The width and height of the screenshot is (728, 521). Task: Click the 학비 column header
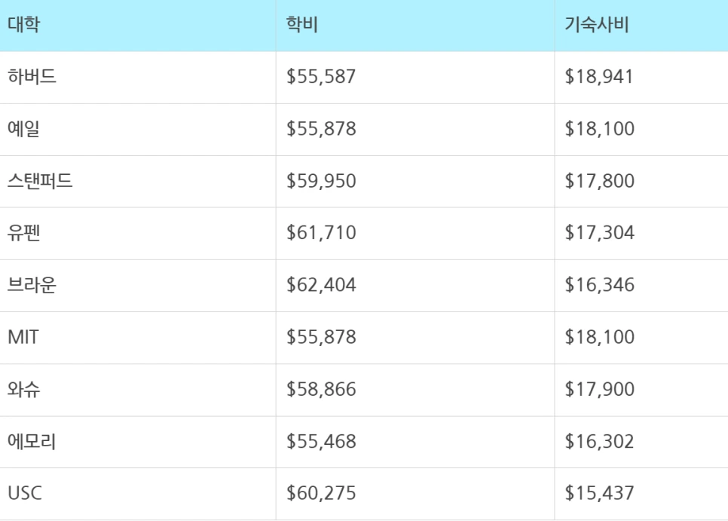pyautogui.click(x=302, y=24)
